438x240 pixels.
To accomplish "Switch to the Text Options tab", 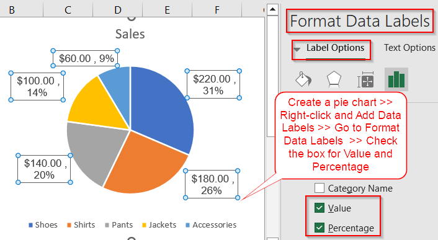I will pos(409,48).
